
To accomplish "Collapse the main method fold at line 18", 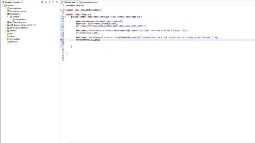I will point(65,17).
